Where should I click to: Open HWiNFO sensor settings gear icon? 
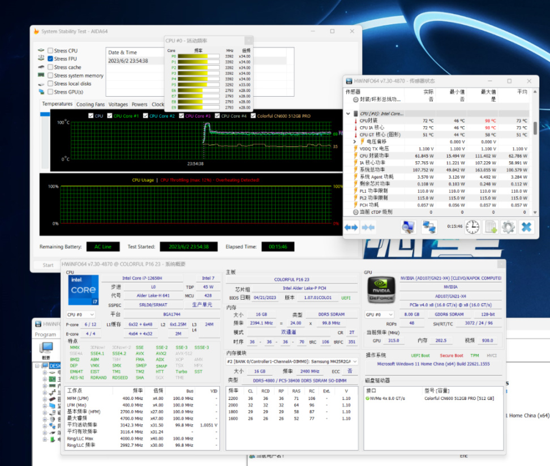tap(508, 227)
